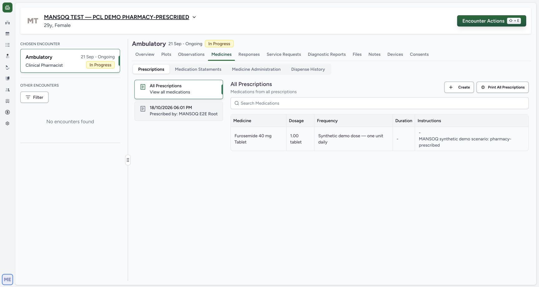Screen dimensions: 539x287
Task: Go to the Plots tab
Action: [166, 54]
